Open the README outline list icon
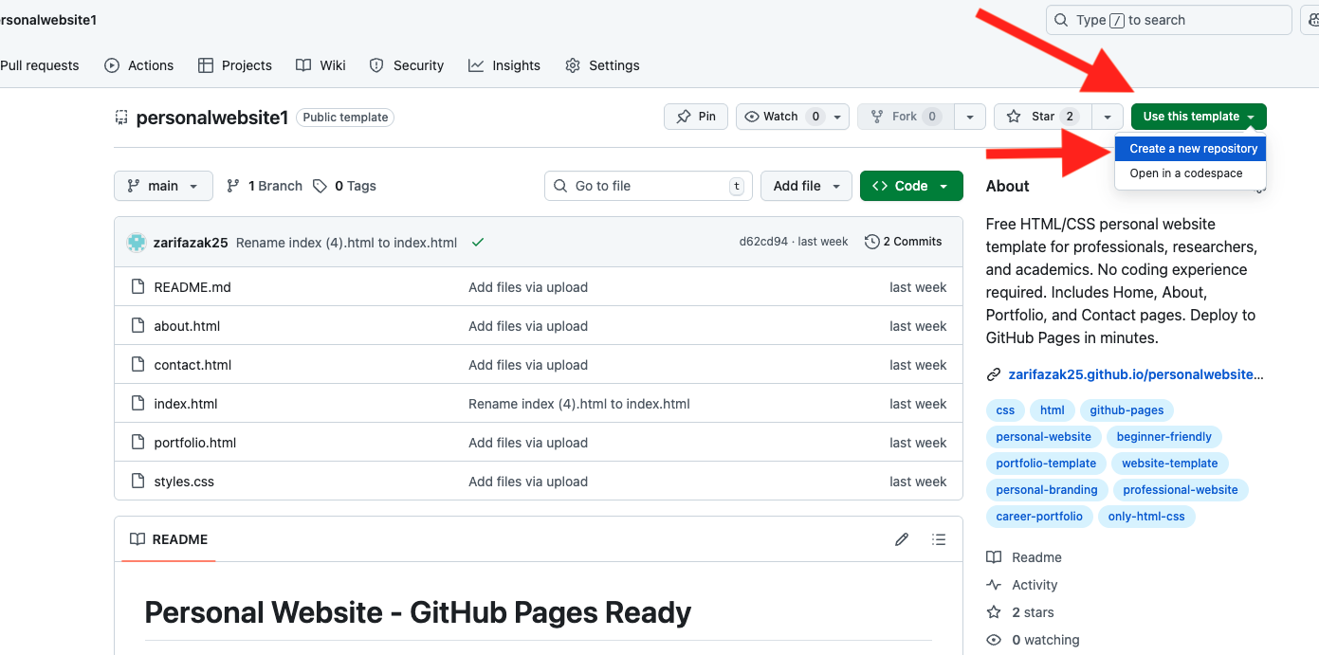1319x655 pixels. coord(938,538)
